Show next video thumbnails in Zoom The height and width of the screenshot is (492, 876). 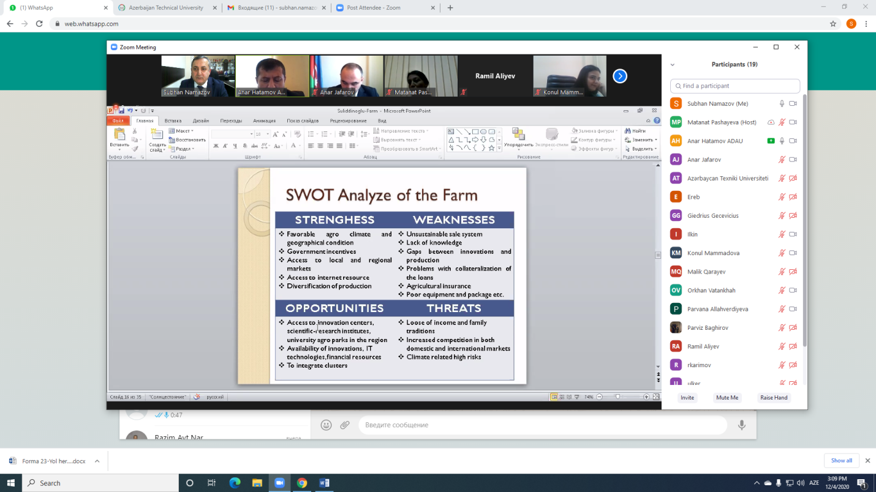620,76
